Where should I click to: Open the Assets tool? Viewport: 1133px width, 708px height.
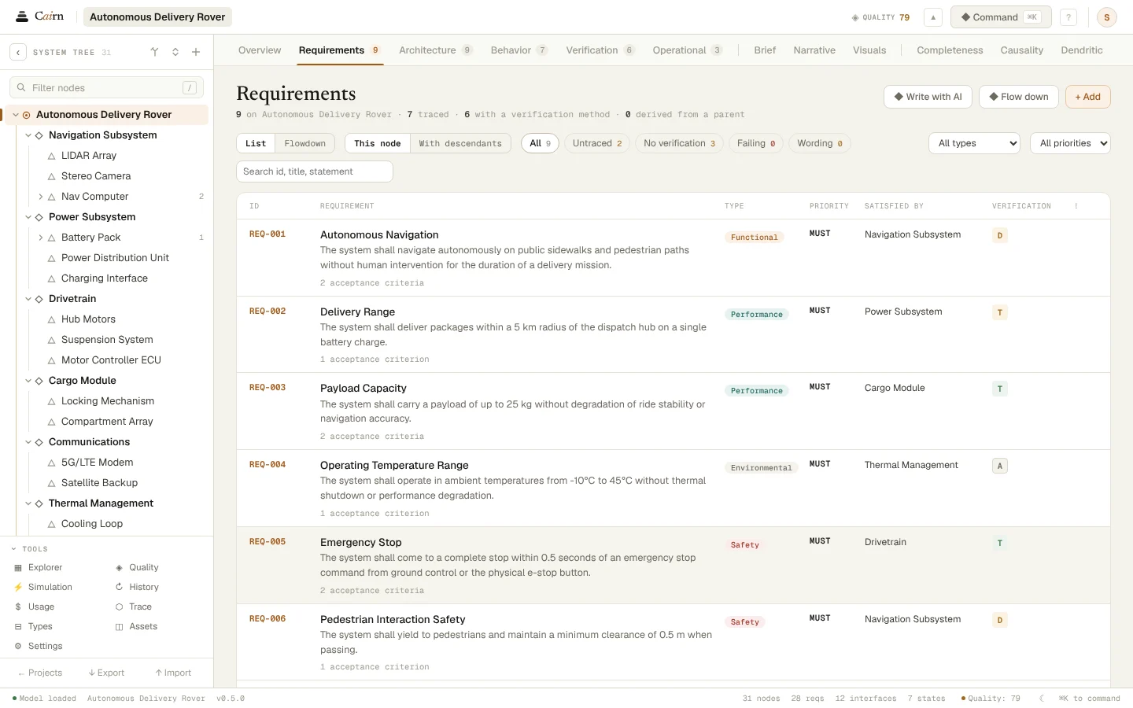coord(142,626)
